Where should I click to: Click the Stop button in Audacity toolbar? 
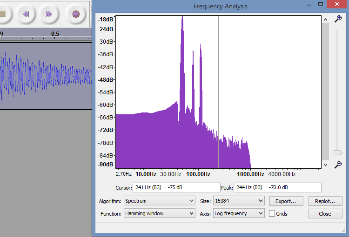(x=3, y=14)
